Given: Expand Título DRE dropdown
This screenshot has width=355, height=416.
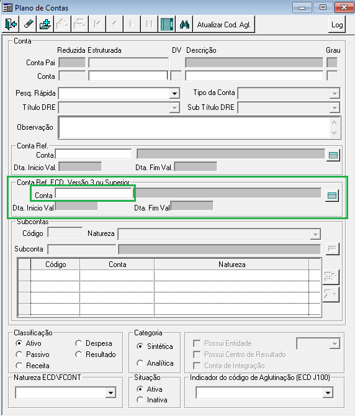Looking at the screenshot, I should coord(174,107).
